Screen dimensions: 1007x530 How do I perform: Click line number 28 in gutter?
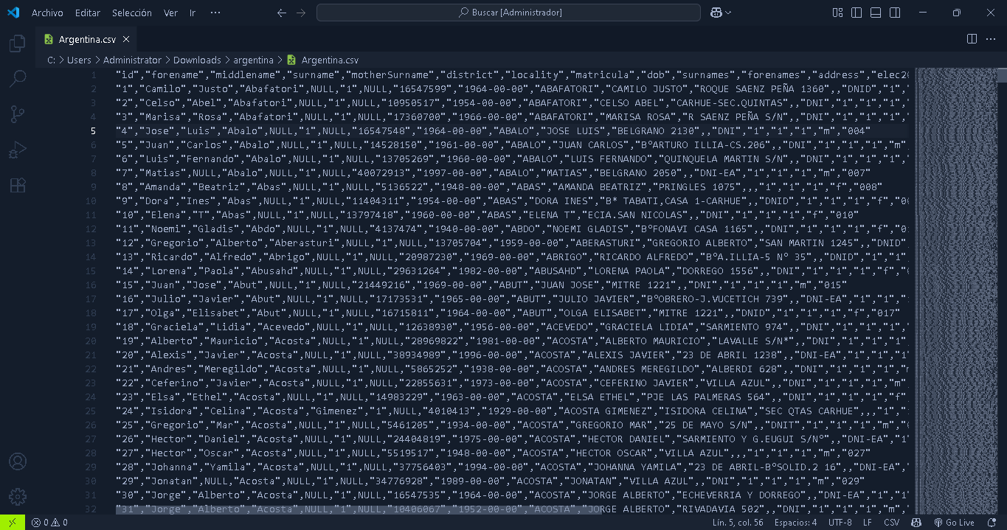click(x=90, y=453)
